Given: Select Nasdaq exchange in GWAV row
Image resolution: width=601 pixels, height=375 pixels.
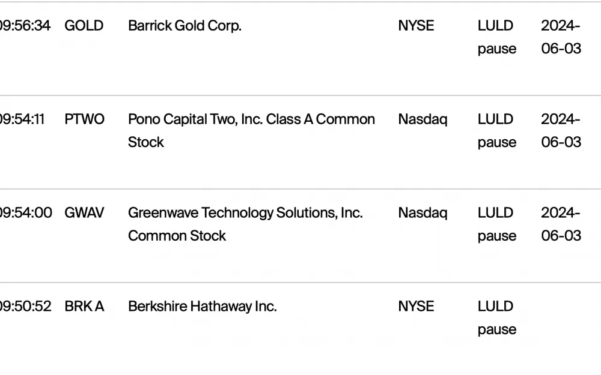Looking at the screenshot, I should point(423,213).
